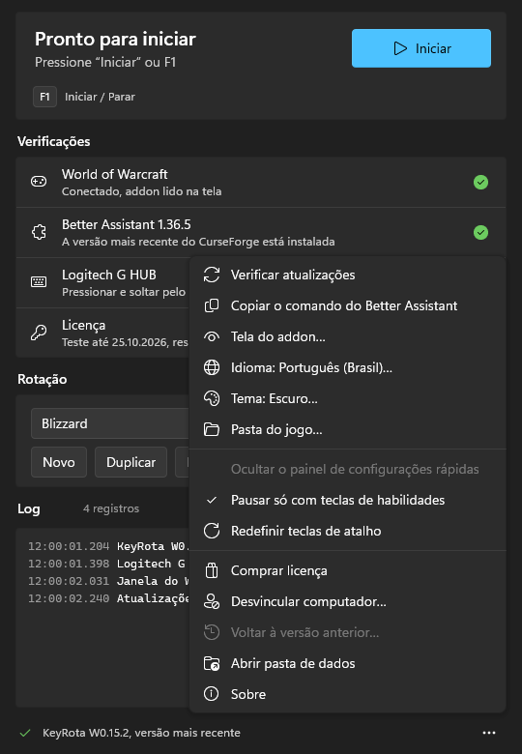Viewport: 522px width, 754px height.
Task: Click log entry at 12:00:01.398 Logitech
Action: (108, 564)
